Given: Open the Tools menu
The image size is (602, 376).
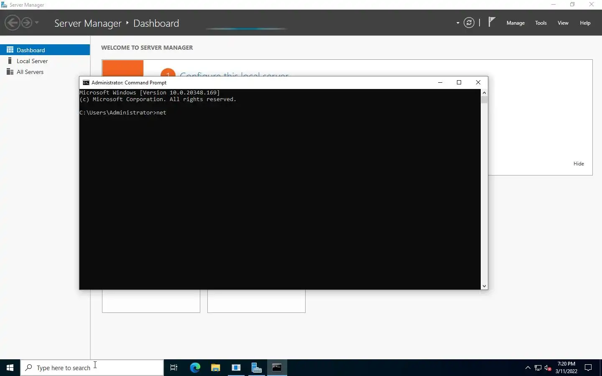Looking at the screenshot, I should [x=541, y=23].
